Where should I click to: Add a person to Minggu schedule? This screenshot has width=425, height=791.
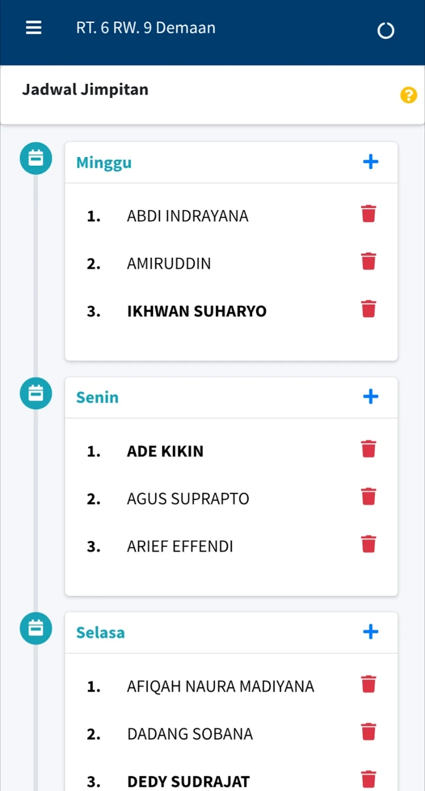pos(371,162)
